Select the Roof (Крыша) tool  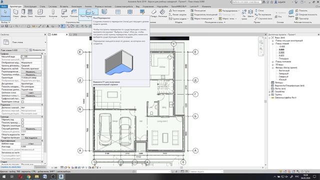coord(64,13)
